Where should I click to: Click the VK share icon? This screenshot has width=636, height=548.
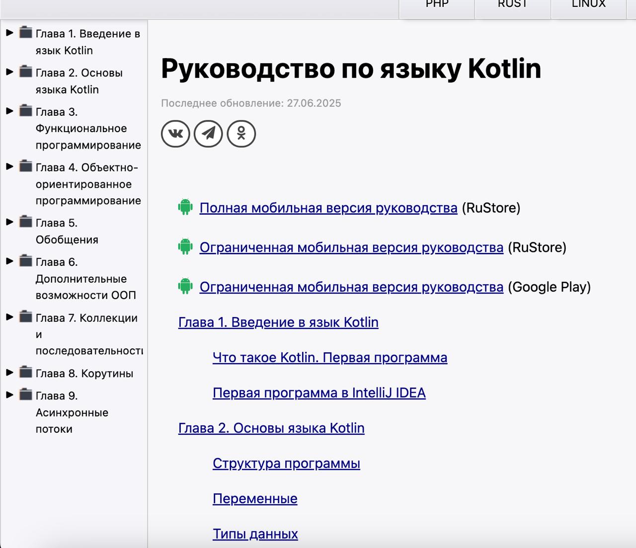click(175, 134)
